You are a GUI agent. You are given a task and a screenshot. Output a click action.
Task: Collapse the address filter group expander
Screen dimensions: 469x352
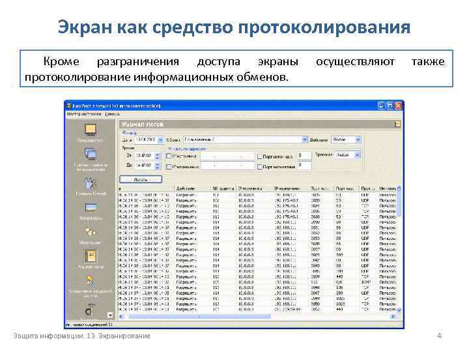169,149
